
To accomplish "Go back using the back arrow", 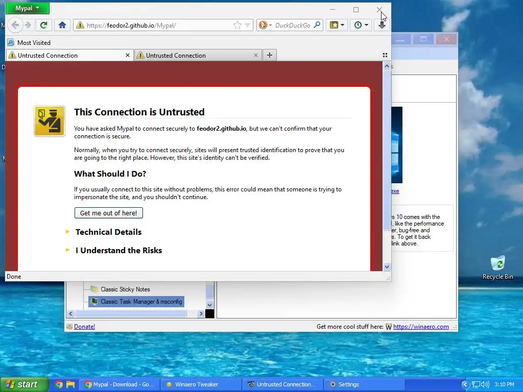I will click(x=15, y=25).
